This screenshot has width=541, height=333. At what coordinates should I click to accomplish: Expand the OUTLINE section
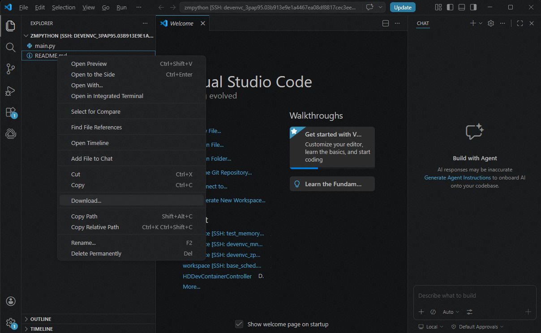89,319
